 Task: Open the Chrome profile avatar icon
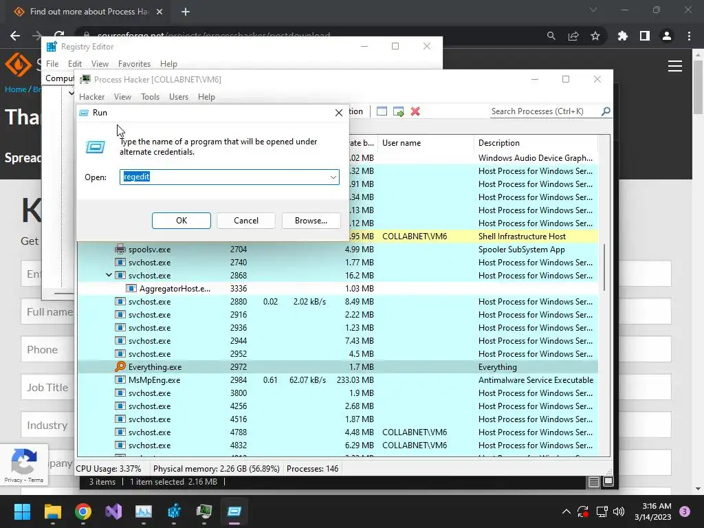pos(667,36)
